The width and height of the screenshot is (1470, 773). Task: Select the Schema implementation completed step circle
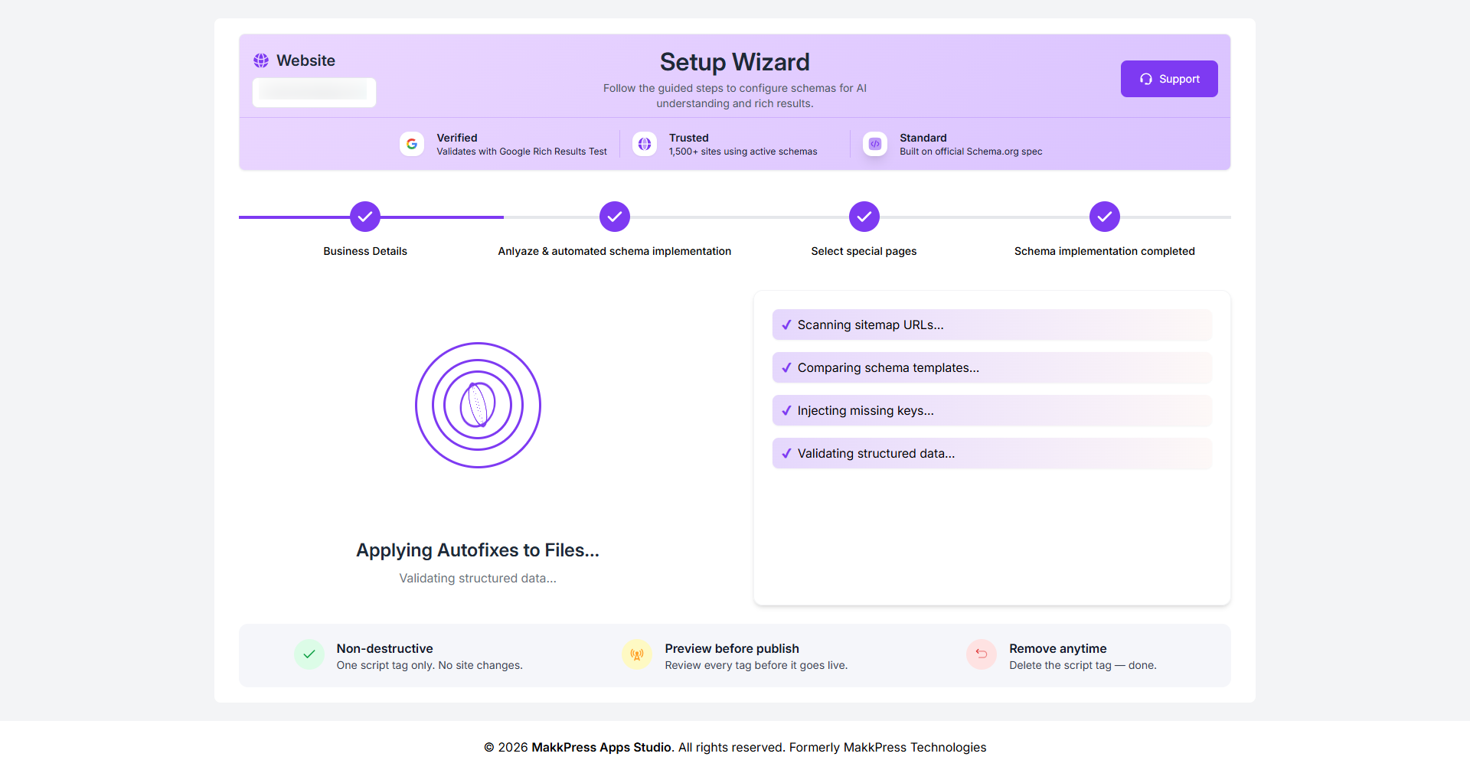[x=1104, y=217]
